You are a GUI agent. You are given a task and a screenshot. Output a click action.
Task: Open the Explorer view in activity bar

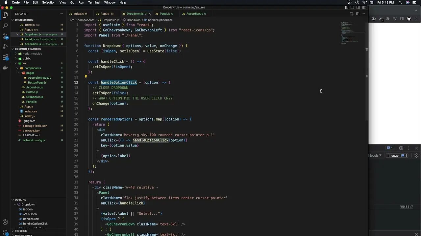click(5, 15)
